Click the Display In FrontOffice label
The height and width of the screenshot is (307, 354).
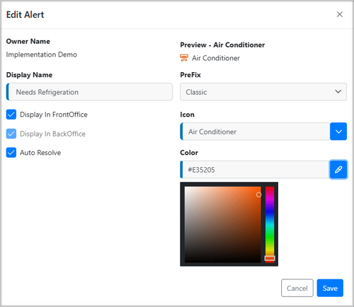(53, 115)
